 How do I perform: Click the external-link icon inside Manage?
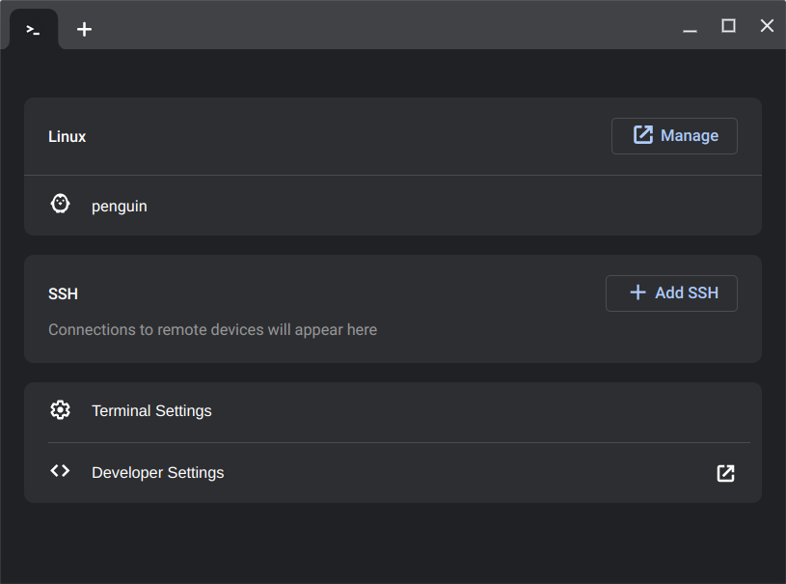click(643, 135)
